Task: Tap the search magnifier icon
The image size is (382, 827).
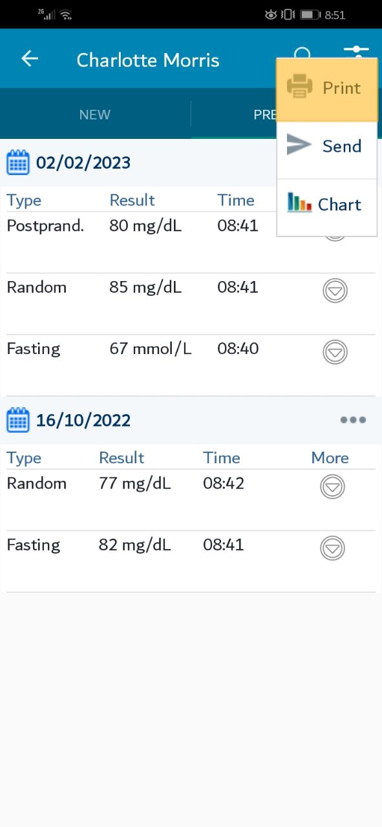Action: 302,54
